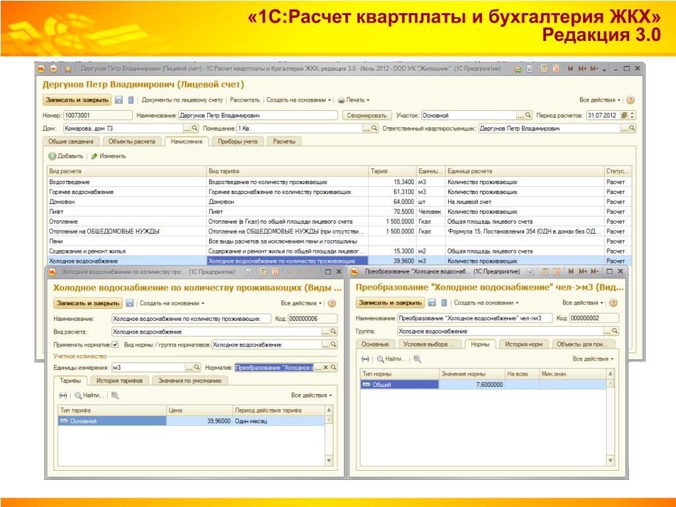
Task: Click Сформировать button
Action: click(x=367, y=116)
